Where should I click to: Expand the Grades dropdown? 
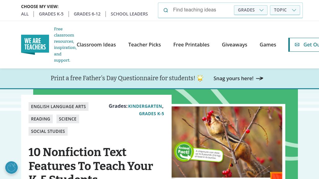click(251, 10)
